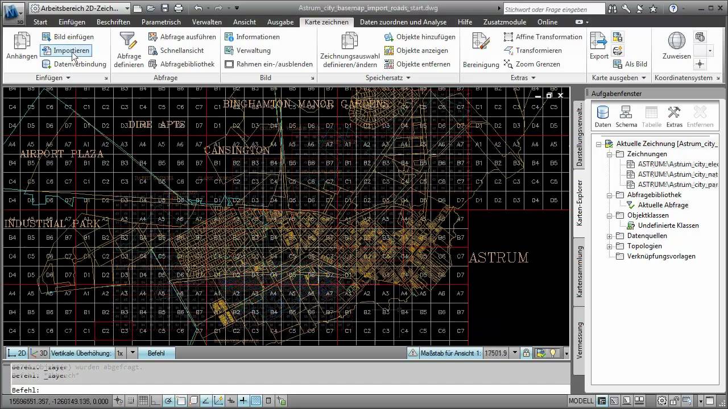Expand the Datenquellen tree node
Image resolution: width=728 pixels, height=409 pixels.
(609, 236)
